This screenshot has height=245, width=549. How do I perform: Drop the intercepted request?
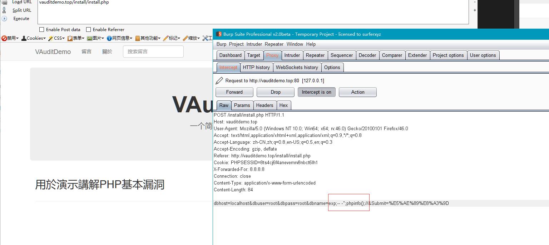point(276,92)
